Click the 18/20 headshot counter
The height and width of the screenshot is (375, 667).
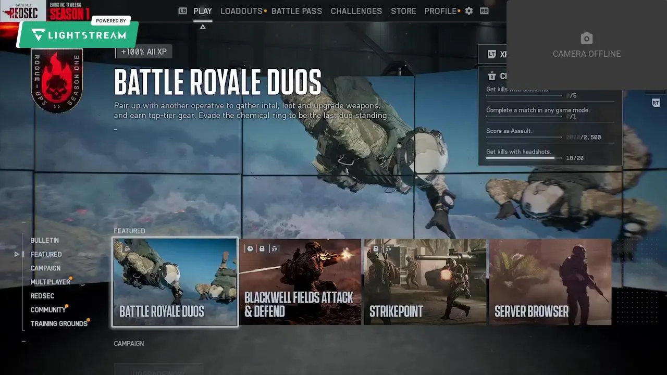point(575,158)
